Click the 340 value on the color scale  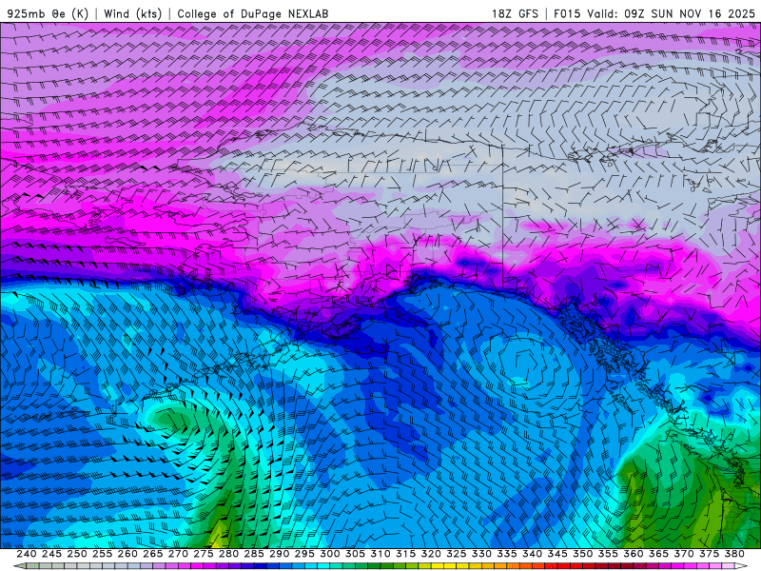pyautogui.click(x=533, y=554)
